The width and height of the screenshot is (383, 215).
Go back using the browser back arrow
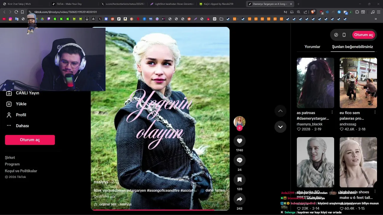[4, 12]
